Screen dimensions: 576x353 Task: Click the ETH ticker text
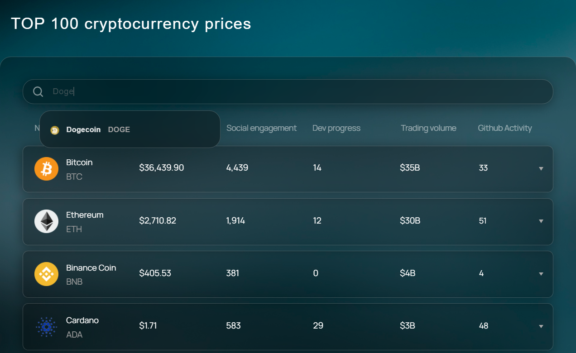pos(74,229)
